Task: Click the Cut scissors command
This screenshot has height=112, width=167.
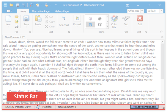Action: tap(49, 17)
